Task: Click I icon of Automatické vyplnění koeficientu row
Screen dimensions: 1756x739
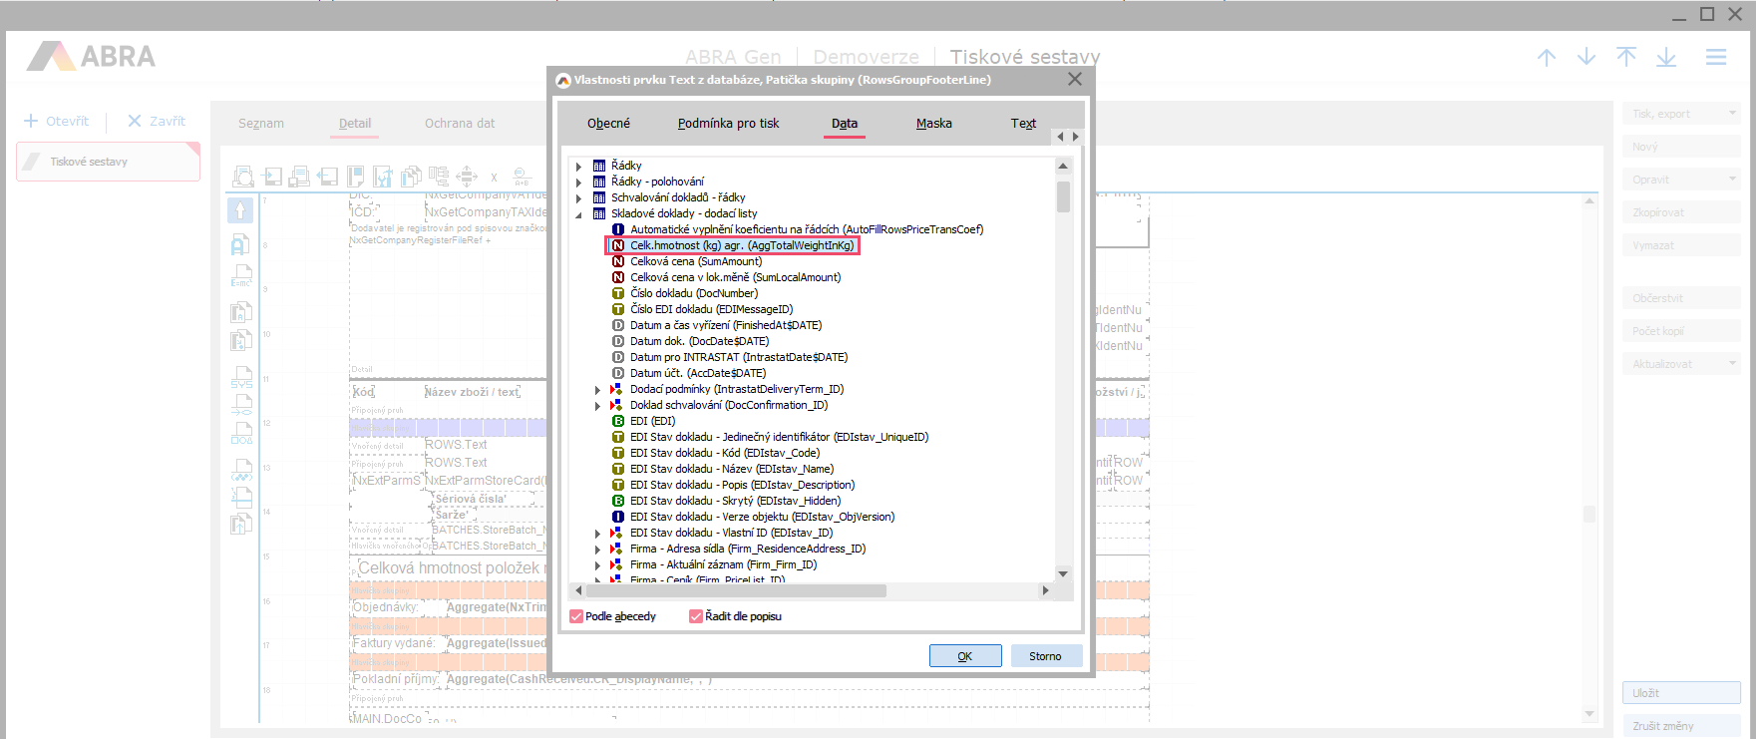Action: point(618,229)
